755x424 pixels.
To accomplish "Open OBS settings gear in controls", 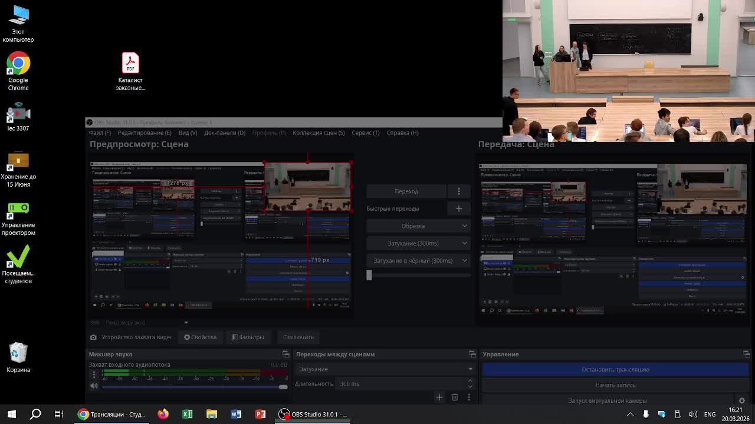I will 741,400.
